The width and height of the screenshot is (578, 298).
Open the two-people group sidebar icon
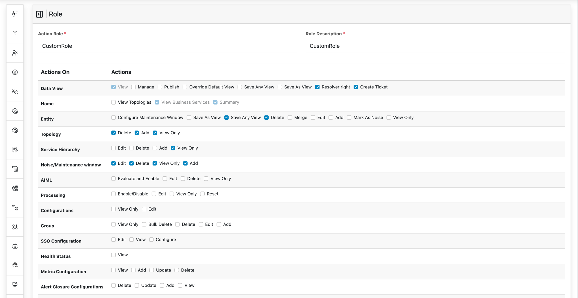tap(15, 92)
